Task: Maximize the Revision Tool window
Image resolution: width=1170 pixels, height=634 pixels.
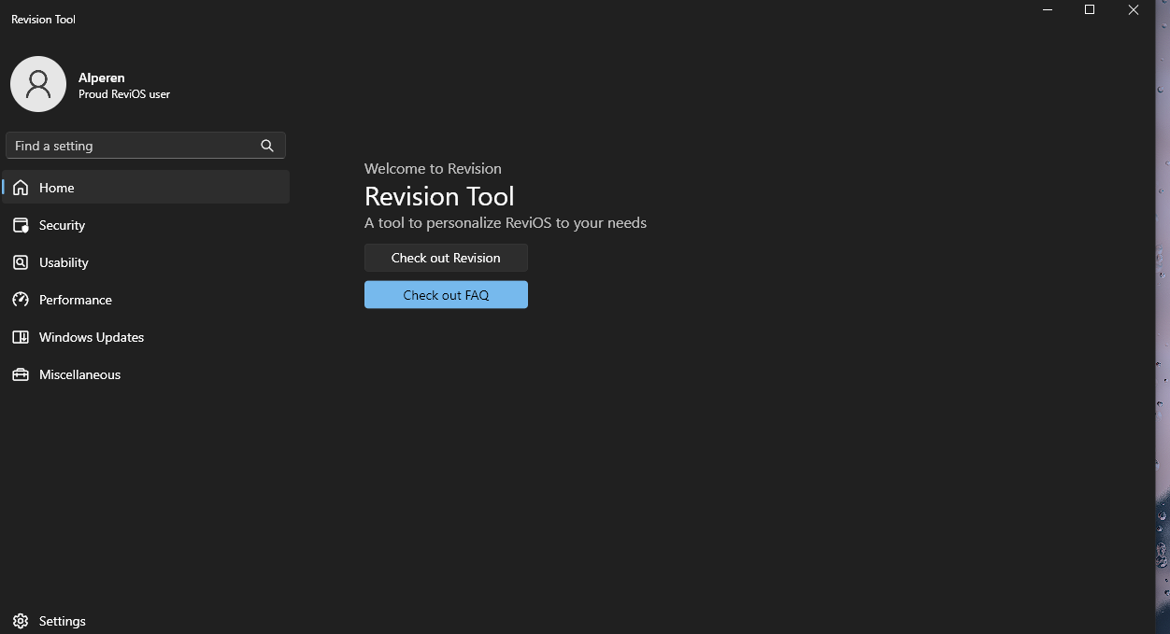Action: [x=1090, y=10]
